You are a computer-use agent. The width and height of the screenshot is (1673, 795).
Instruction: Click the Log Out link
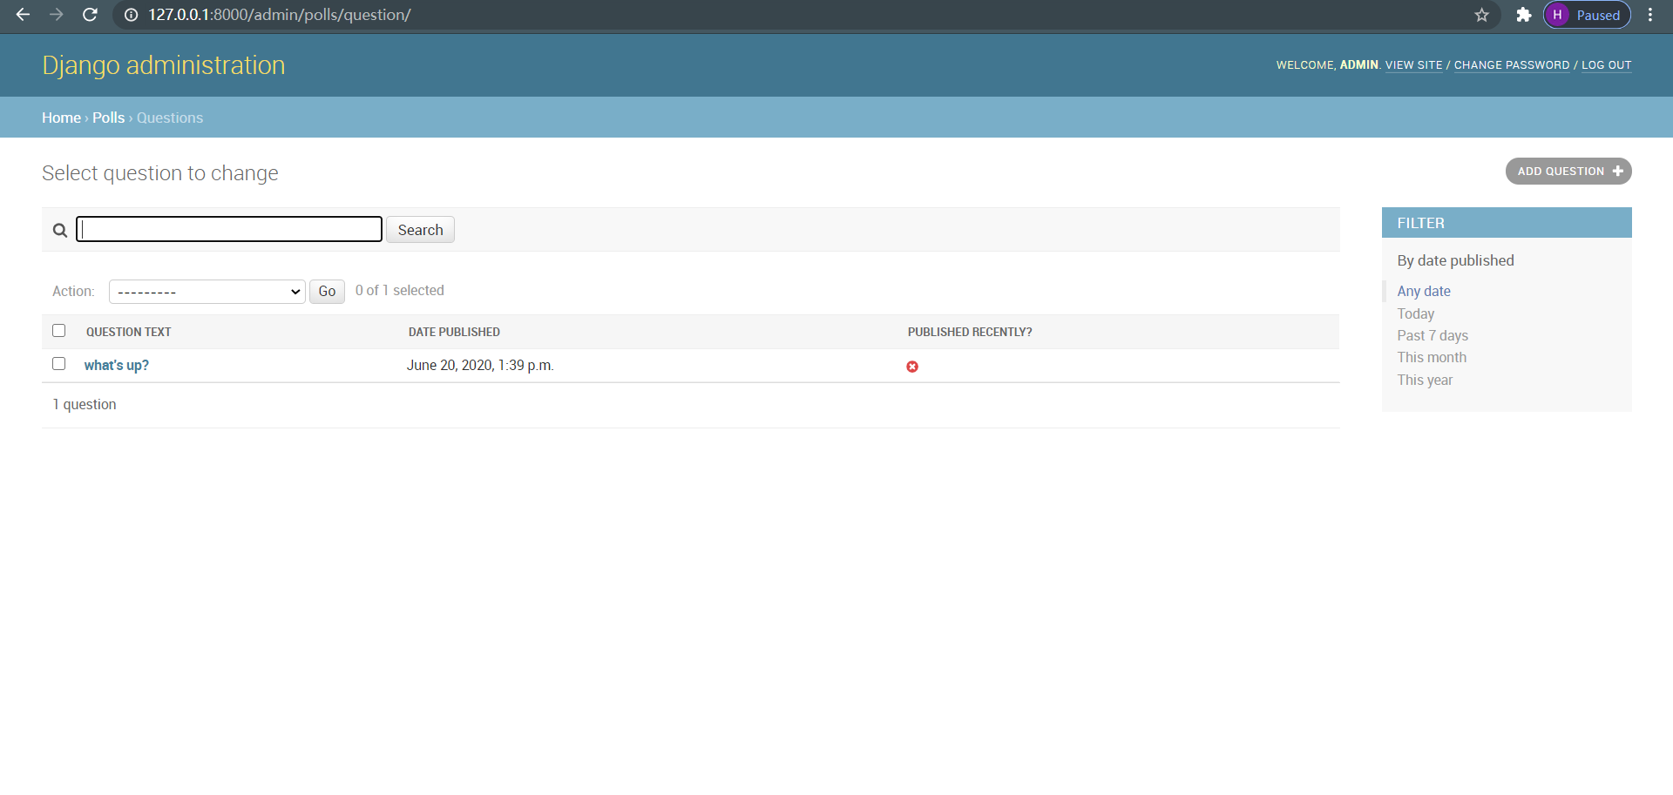click(1606, 65)
